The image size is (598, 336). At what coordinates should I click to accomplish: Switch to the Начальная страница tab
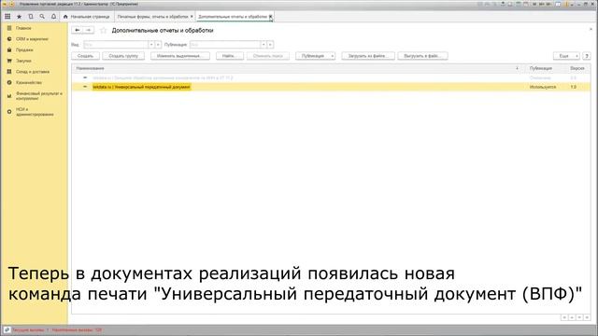click(x=87, y=17)
